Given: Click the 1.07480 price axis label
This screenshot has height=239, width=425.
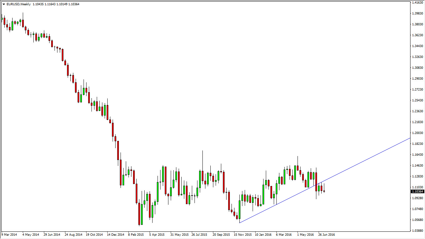Looking at the screenshot, I should pos(417,209).
